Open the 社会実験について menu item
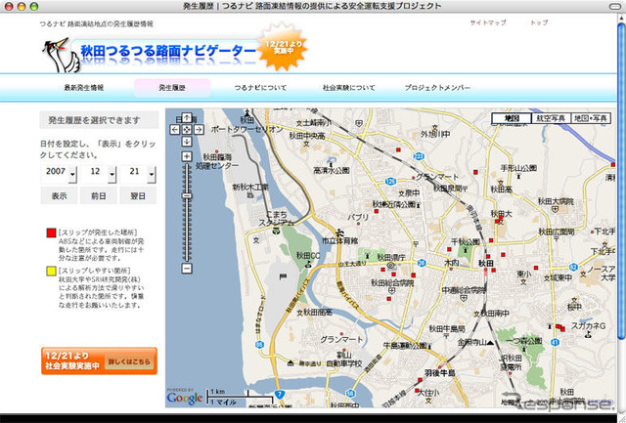626x423 pixels. (348, 88)
